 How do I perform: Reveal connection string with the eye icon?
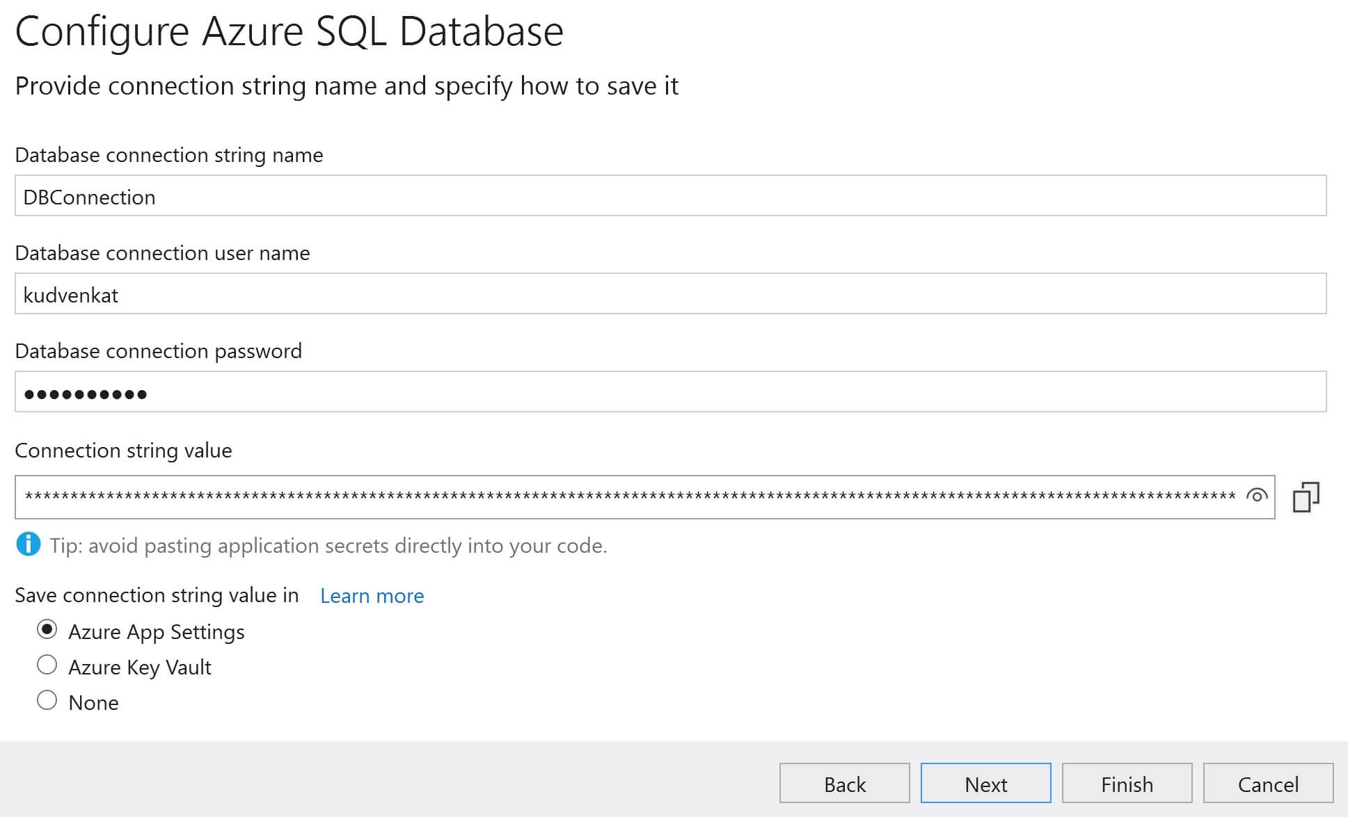pyautogui.click(x=1256, y=496)
